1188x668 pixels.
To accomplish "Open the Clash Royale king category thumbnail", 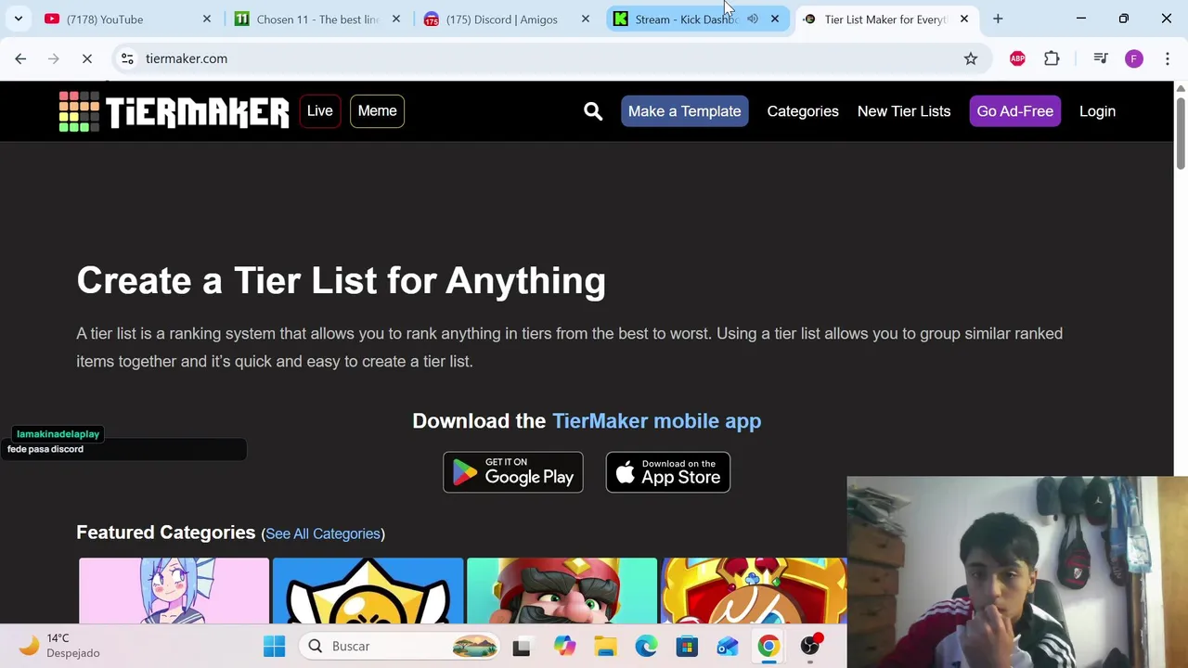I will 562,590.
